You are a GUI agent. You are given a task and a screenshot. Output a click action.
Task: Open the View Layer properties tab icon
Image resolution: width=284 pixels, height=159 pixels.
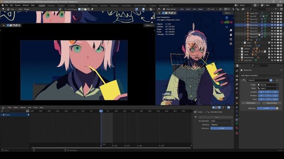[237, 84]
